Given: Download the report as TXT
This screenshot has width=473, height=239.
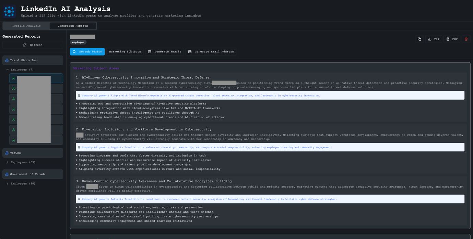Looking at the screenshot, I should click(x=434, y=39).
